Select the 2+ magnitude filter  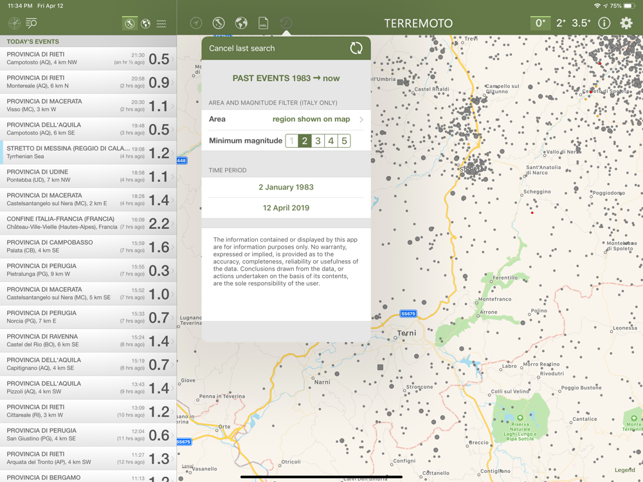click(x=561, y=23)
